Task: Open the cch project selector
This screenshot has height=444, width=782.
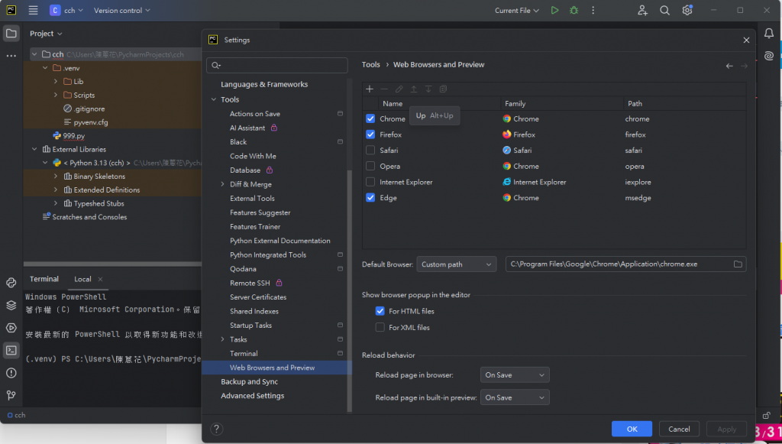Action: click(x=66, y=10)
